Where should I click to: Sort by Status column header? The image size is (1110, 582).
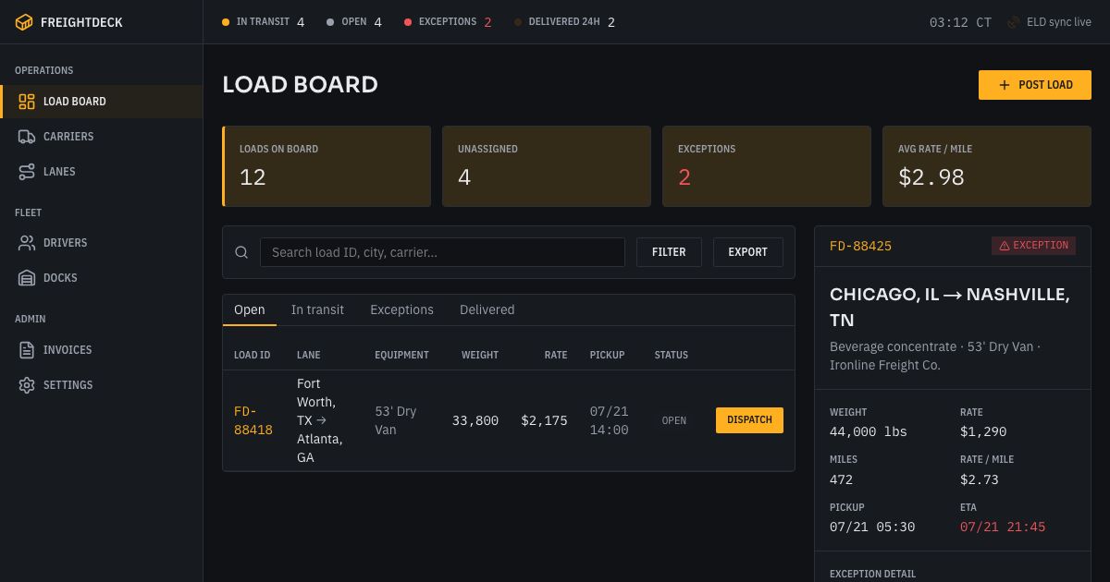672,355
